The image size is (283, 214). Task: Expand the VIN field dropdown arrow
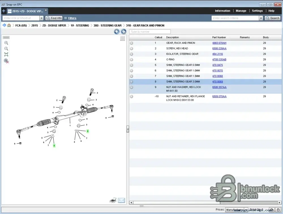point(42,18)
